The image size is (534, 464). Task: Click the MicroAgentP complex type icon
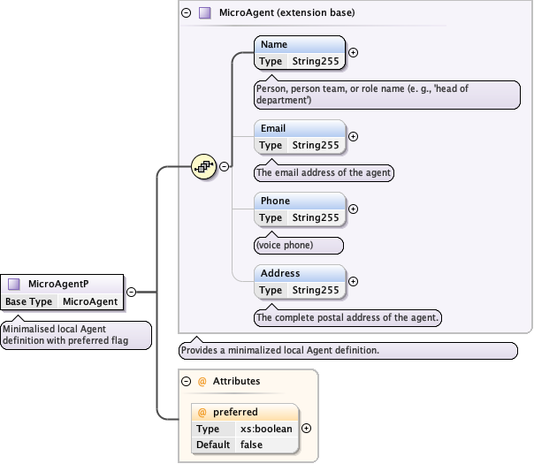14,284
